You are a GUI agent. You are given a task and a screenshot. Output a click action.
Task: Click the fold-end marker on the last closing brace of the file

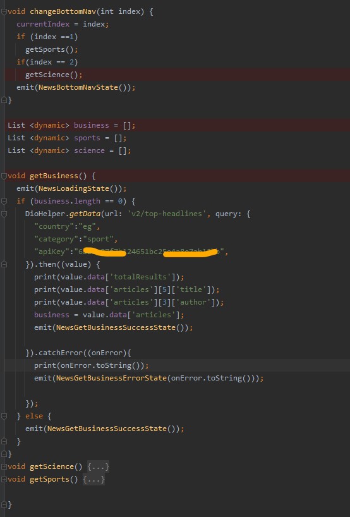coord(4,504)
